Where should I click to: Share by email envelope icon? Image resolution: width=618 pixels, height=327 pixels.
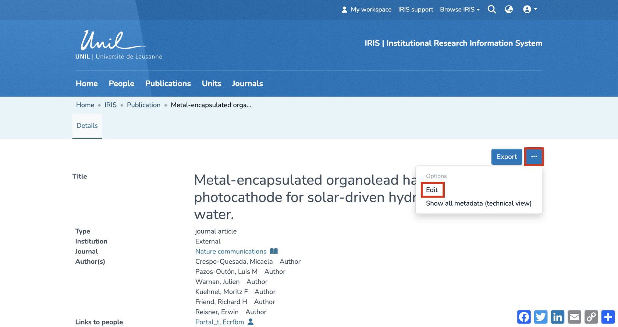point(574,317)
